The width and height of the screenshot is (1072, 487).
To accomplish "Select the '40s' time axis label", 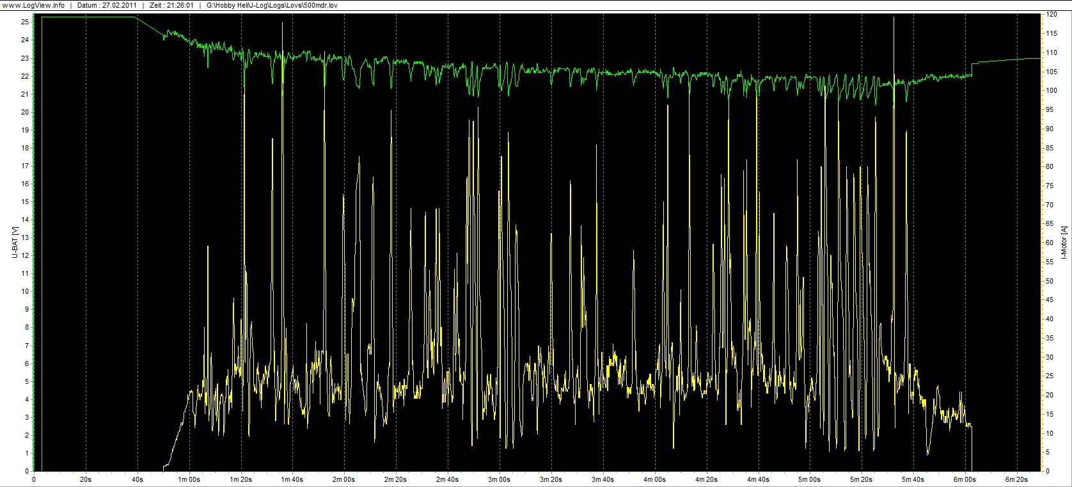I will (137, 479).
